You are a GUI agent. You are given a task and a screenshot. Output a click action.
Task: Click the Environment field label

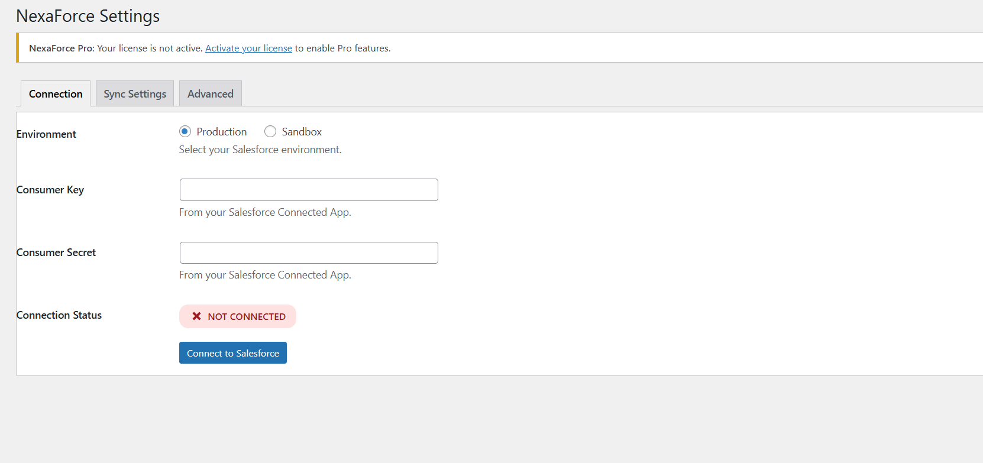tap(46, 134)
